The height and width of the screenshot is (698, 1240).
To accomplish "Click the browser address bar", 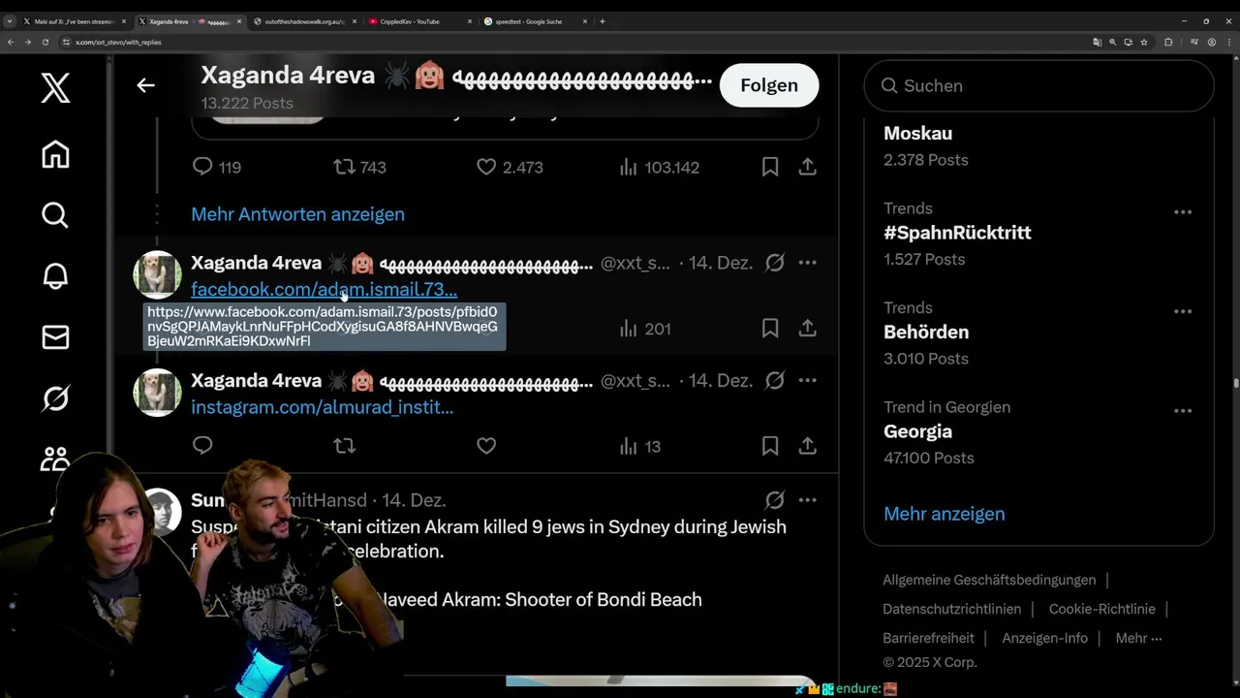I will 572,42.
